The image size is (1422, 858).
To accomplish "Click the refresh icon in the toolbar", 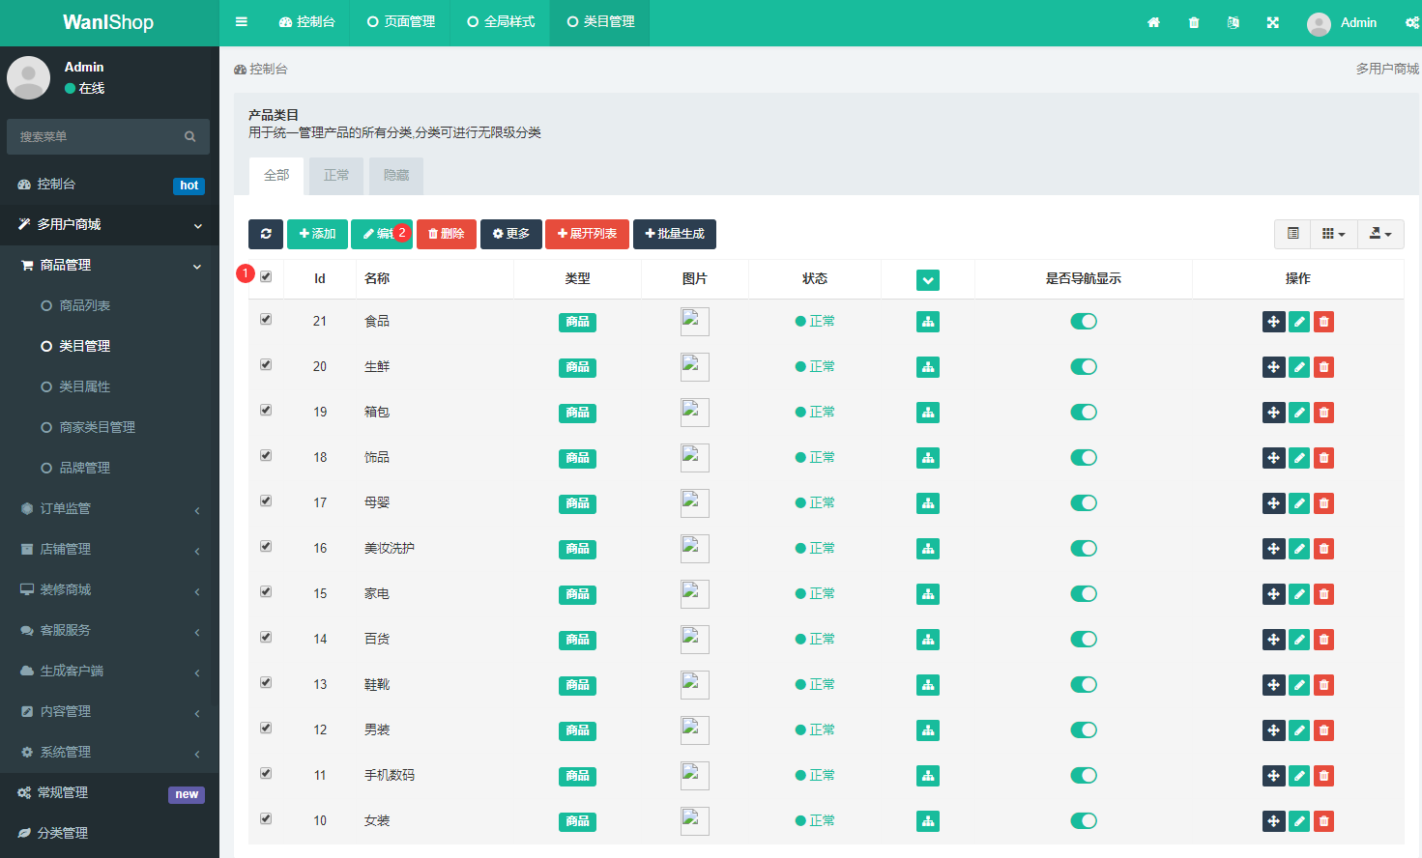I will [266, 234].
